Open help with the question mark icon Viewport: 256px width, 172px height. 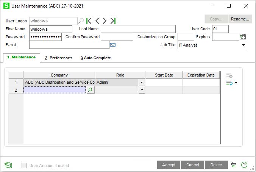pyautogui.click(x=244, y=165)
